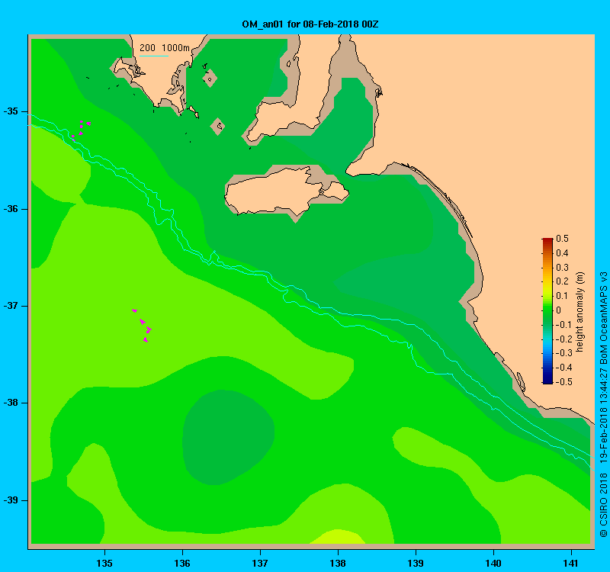The width and height of the screenshot is (610, 572).
Task: Click the magenta marker cluster near -37 latitude
Action: [x=142, y=325]
